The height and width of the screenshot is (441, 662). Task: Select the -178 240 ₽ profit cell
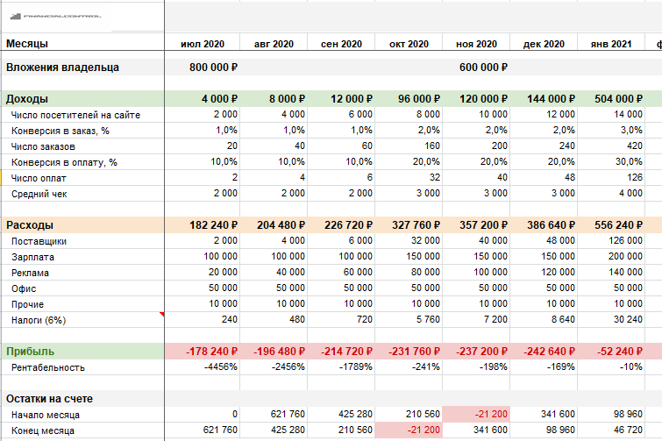(x=203, y=351)
